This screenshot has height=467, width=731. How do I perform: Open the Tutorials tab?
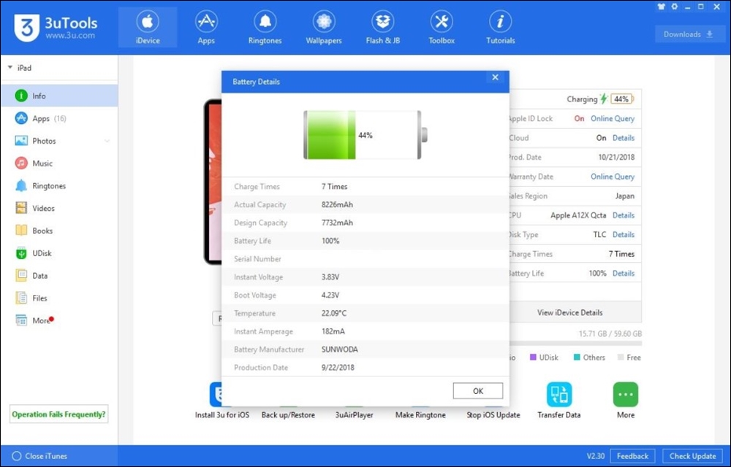[500, 28]
